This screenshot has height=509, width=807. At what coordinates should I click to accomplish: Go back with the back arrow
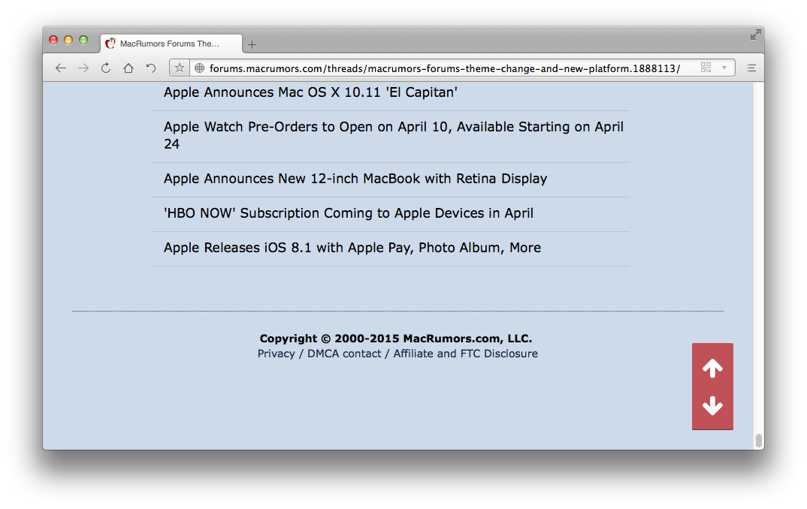pyautogui.click(x=61, y=68)
